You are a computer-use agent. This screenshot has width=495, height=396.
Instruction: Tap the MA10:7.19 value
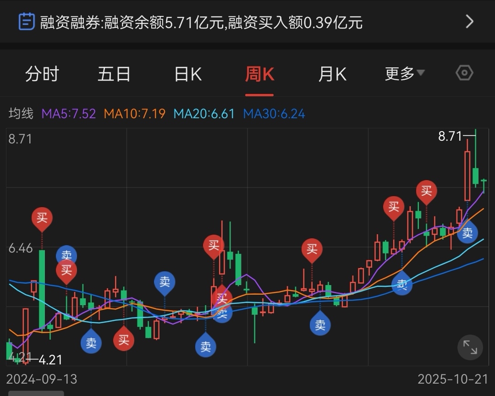[x=134, y=113]
